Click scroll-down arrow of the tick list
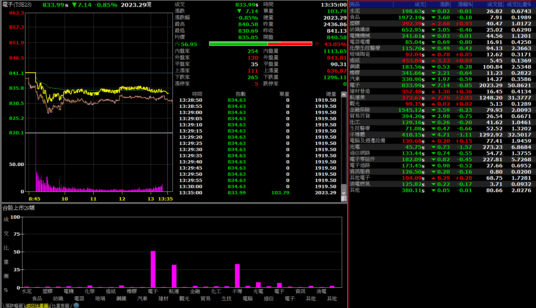 pyautogui.click(x=344, y=192)
